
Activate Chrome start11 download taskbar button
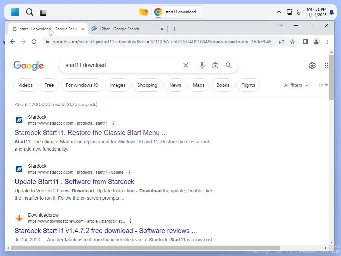[177, 12]
